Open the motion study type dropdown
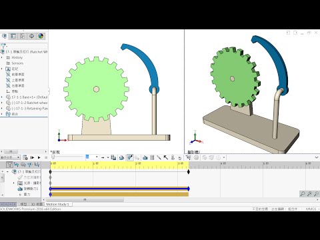 point(11,157)
